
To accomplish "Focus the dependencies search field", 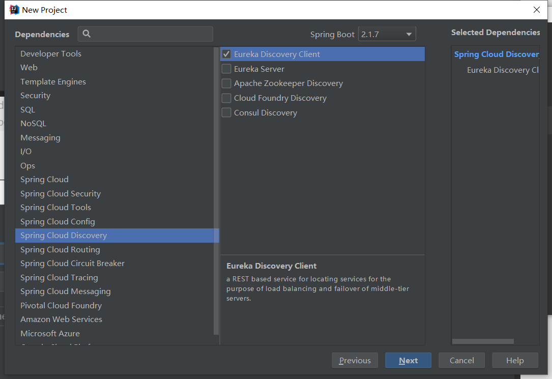I will tap(146, 34).
